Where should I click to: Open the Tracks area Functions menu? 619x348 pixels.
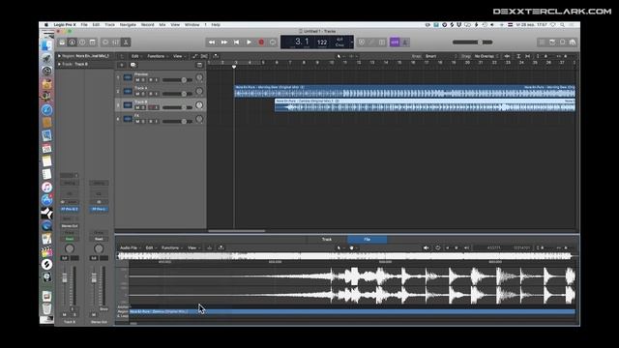tap(157, 56)
